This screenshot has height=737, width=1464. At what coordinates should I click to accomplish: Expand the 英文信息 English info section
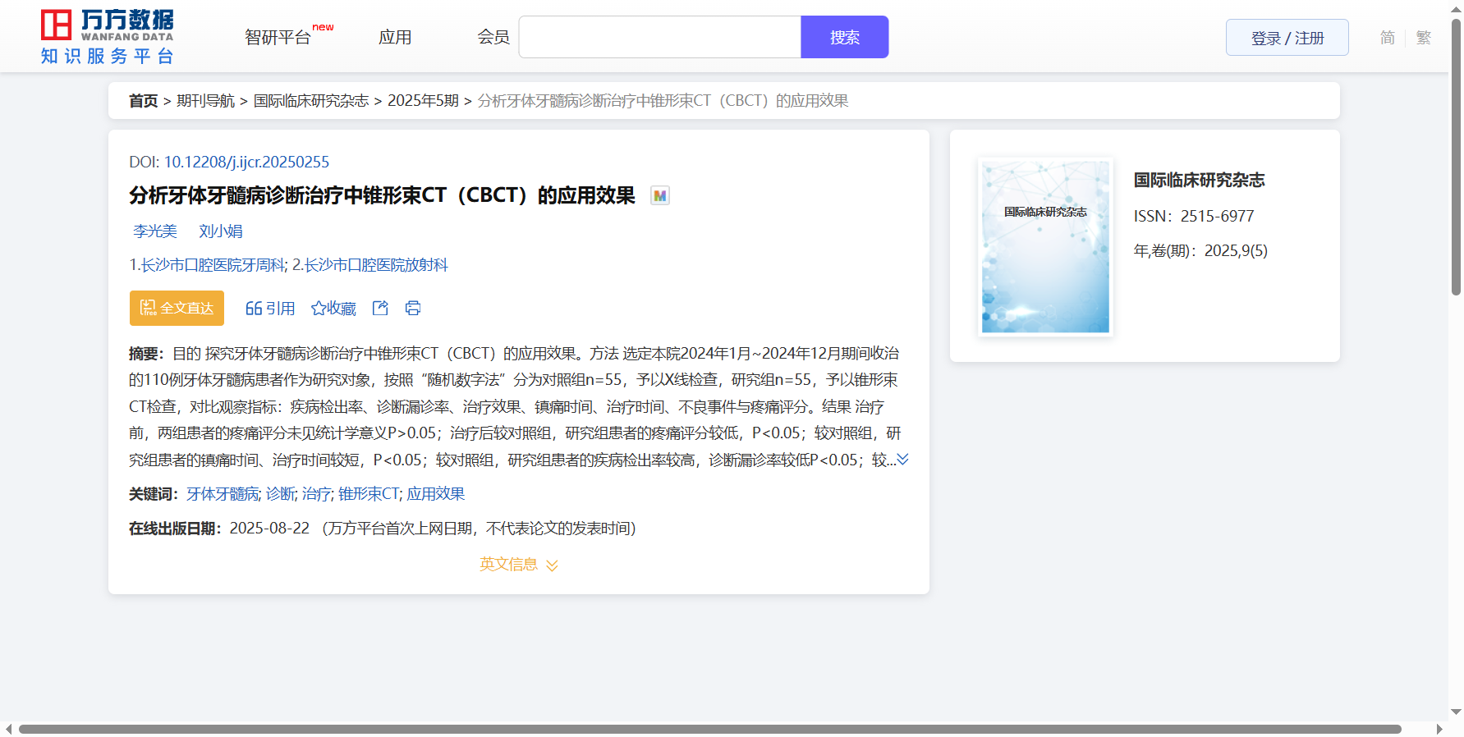coord(518,565)
